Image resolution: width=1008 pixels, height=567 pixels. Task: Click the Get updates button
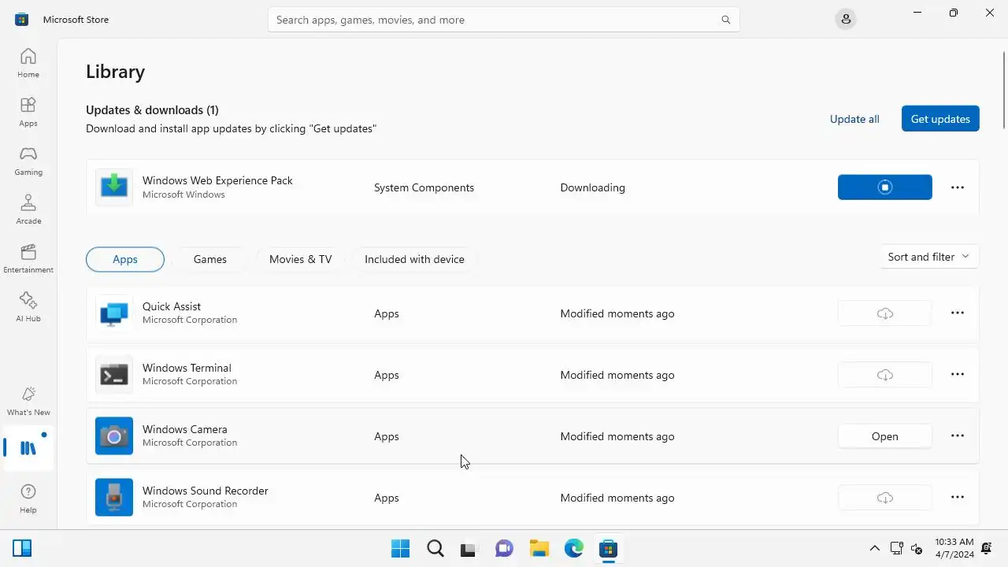(x=940, y=119)
